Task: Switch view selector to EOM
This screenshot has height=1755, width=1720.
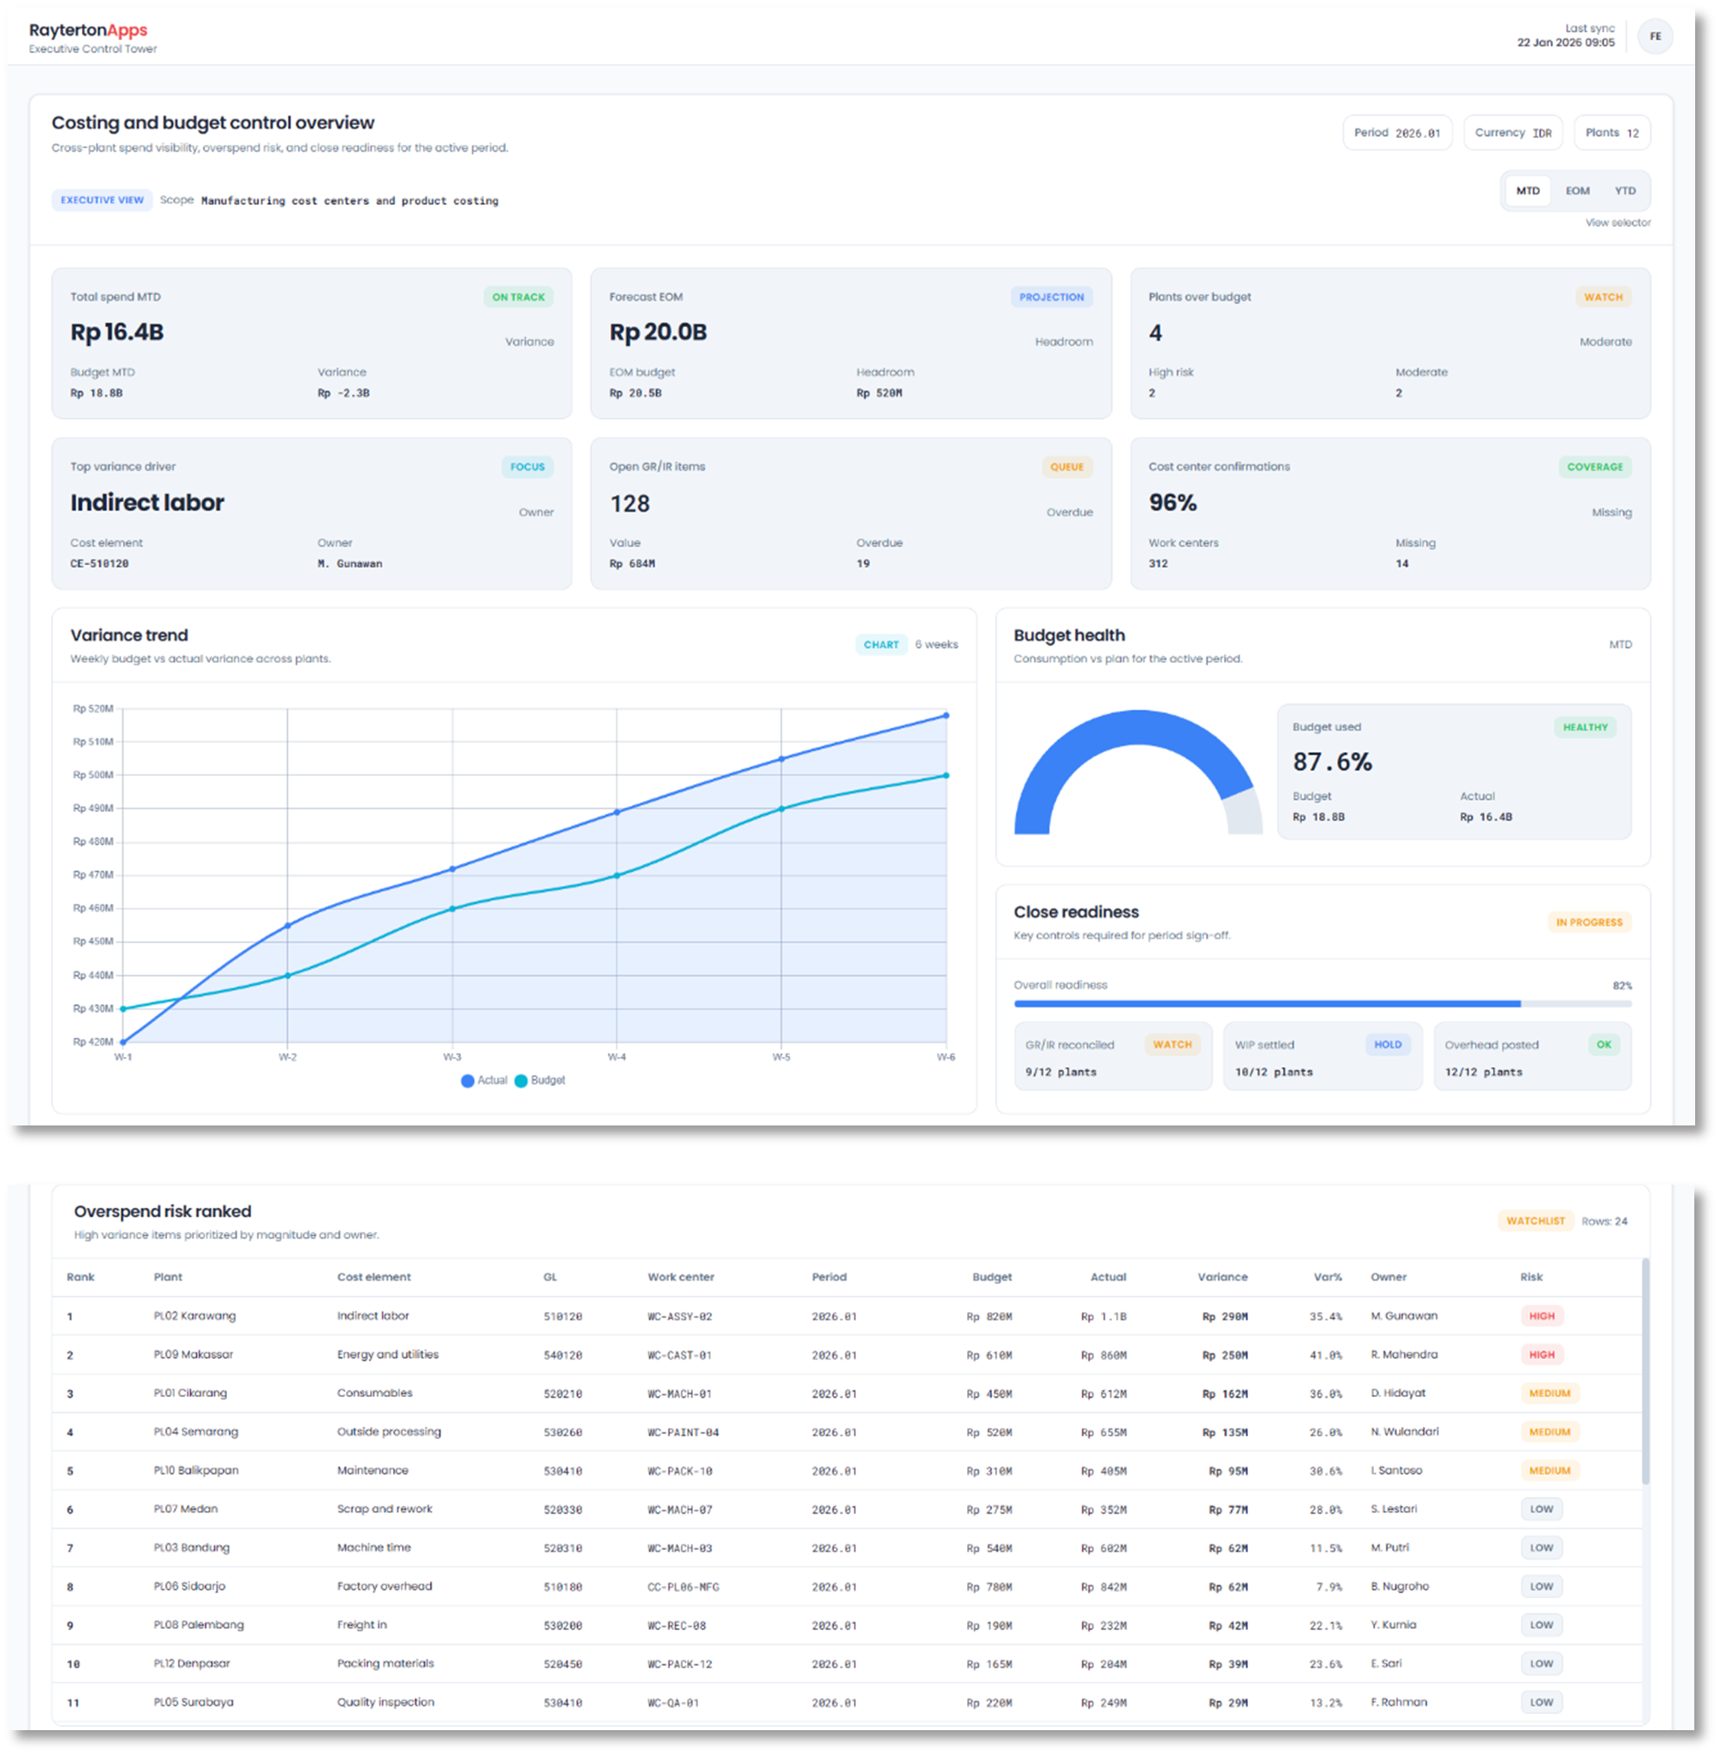Action: [1577, 191]
